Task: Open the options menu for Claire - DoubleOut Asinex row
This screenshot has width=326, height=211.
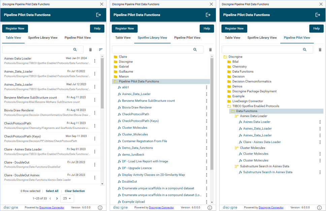Action: (x=95, y=178)
